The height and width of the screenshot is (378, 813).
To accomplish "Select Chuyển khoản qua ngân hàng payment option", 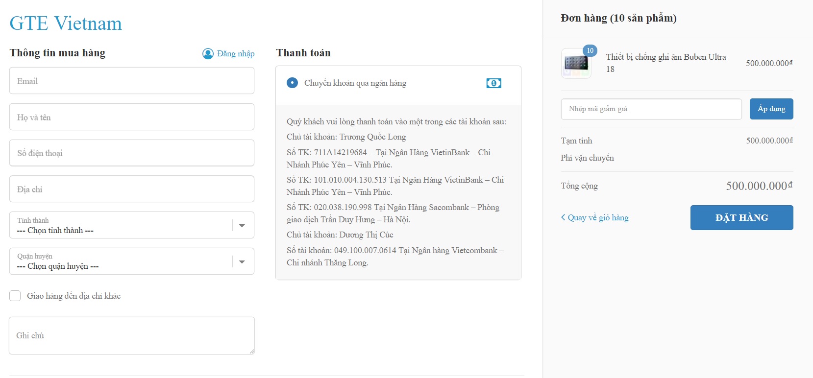I will (292, 83).
